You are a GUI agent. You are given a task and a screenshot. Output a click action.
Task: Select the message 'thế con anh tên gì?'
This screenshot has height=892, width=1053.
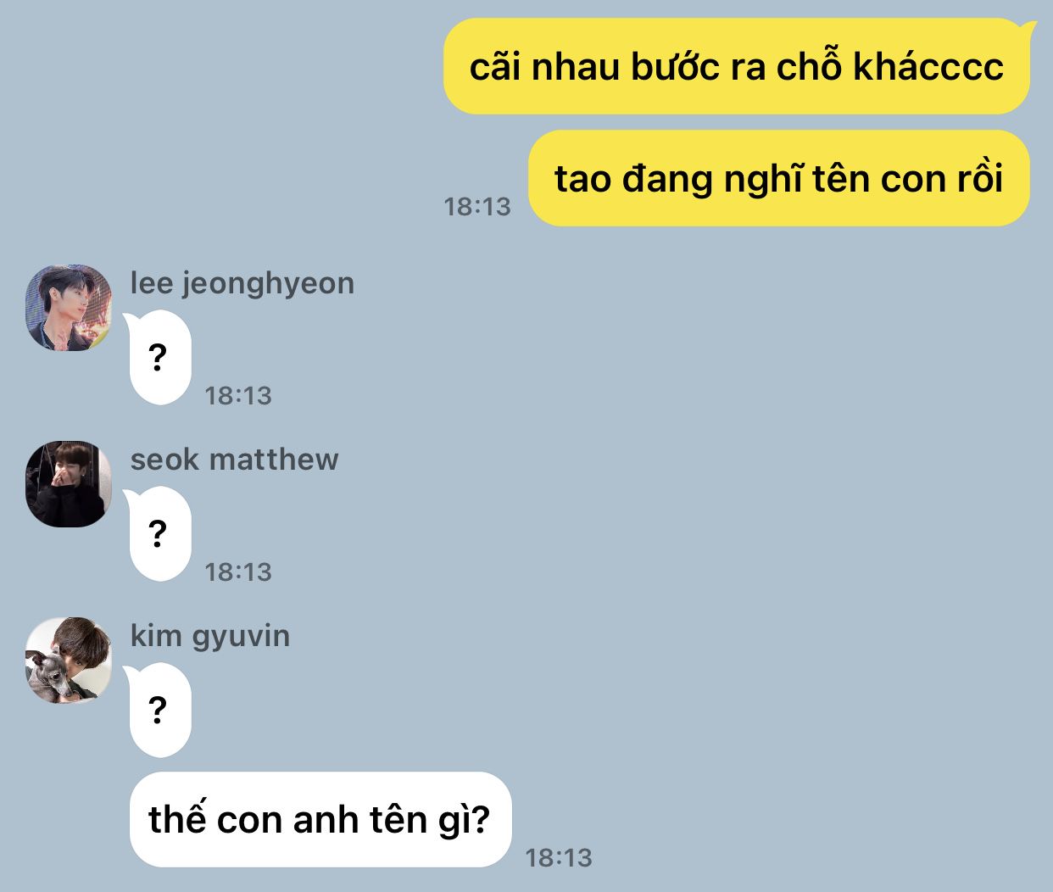[320, 819]
